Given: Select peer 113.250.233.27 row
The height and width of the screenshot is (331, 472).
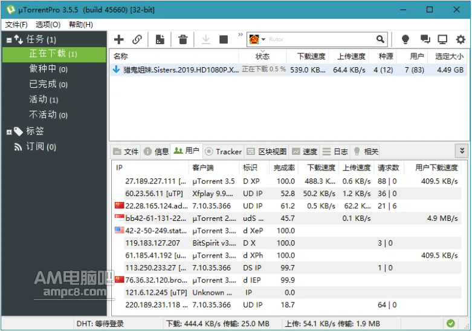Looking at the screenshot, I should [287, 267].
